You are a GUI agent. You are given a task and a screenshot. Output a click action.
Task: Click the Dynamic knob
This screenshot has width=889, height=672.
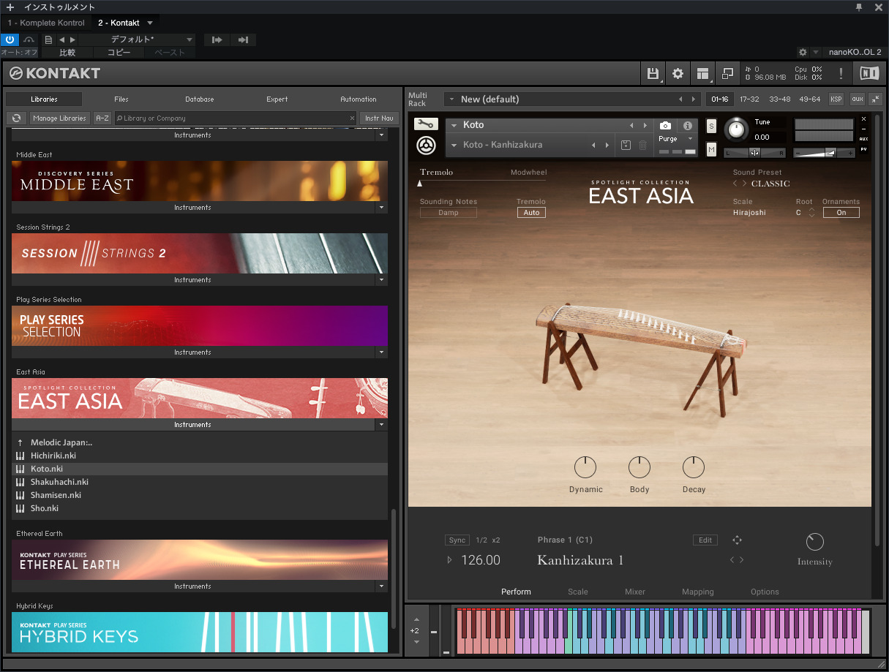(585, 467)
